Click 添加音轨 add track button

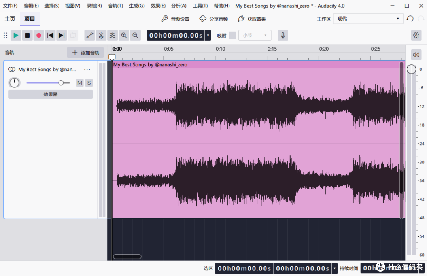(85, 53)
